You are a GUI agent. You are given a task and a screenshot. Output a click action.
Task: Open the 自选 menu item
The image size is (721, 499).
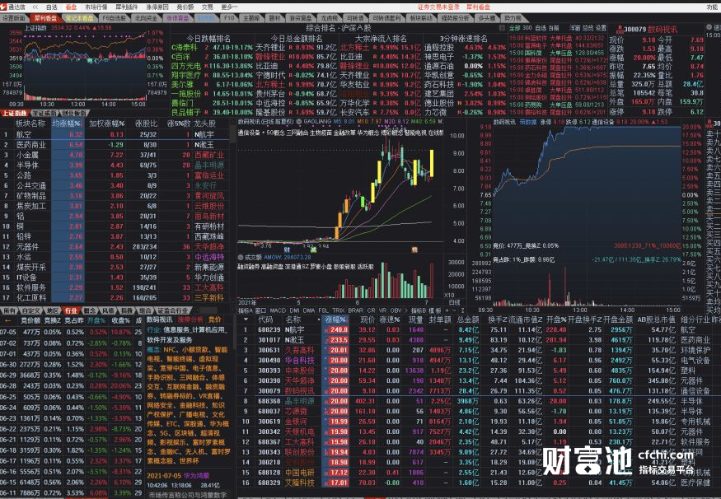pos(52,7)
